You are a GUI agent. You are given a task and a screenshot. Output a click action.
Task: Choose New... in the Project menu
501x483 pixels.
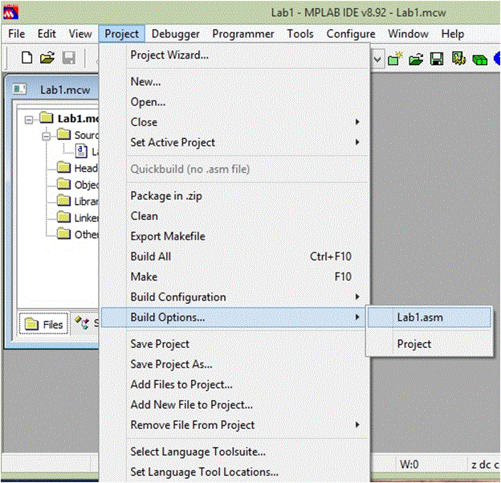click(x=235, y=81)
